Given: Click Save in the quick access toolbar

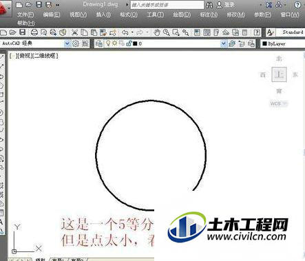Looking at the screenshot, I should click(x=39, y=5).
